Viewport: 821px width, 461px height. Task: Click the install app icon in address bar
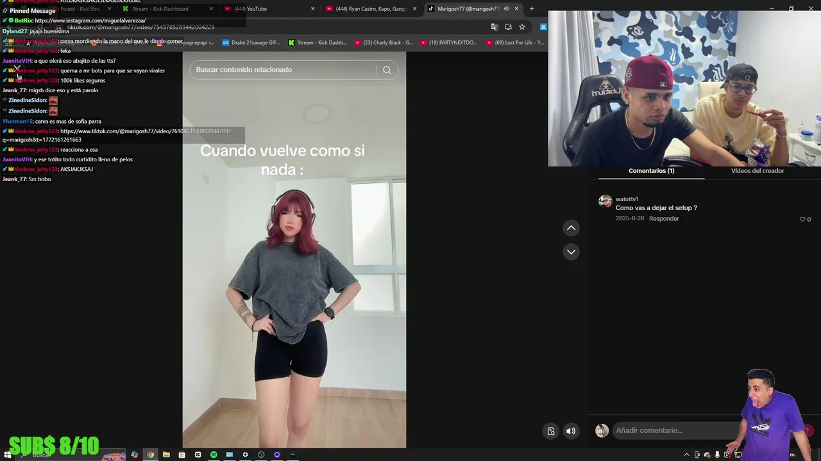tap(508, 27)
